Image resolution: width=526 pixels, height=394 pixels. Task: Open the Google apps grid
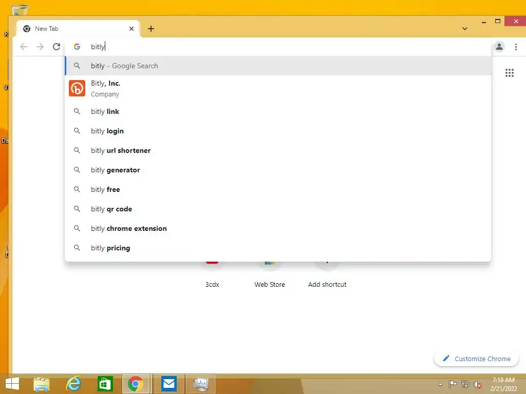[x=510, y=73]
